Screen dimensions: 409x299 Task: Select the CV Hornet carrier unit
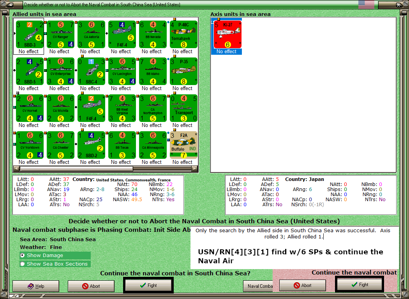point(30,108)
